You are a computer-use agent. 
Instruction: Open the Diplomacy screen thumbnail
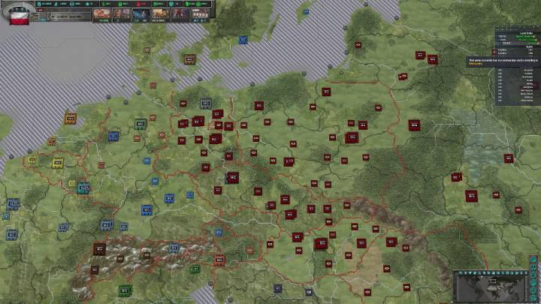pos(101,15)
